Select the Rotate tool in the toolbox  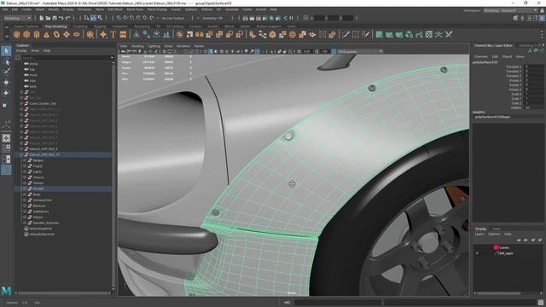point(6,93)
